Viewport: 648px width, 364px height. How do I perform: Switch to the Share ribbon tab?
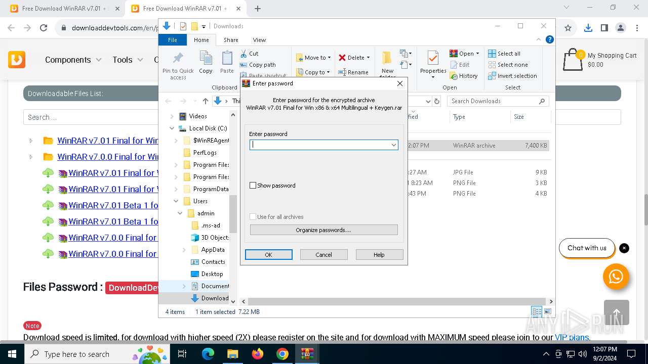click(x=231, y=40)
